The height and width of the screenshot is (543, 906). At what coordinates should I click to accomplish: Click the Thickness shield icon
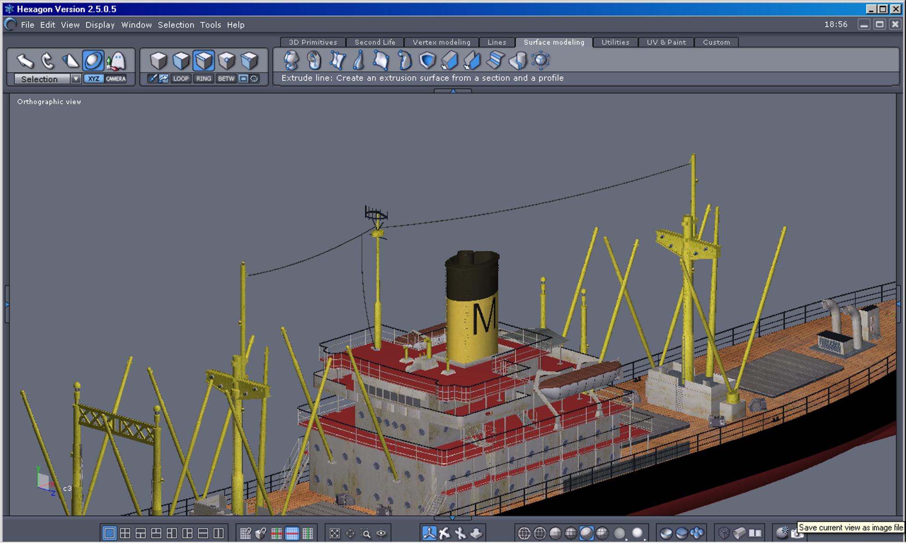[427, 60]
